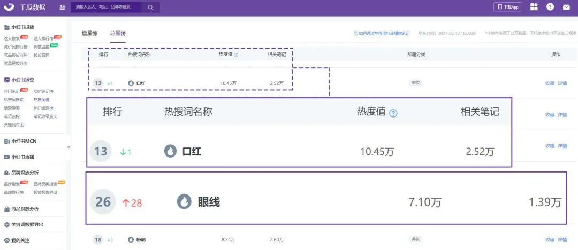Select the 总量榜 tab

(118, 33)
